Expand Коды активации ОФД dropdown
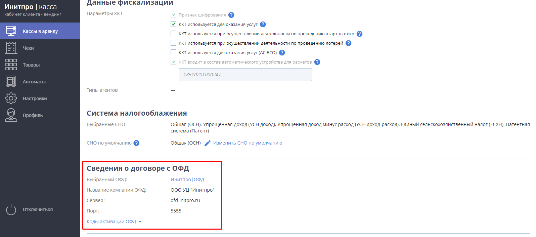Viewport: 536px width, 237px height. point(114,222)
